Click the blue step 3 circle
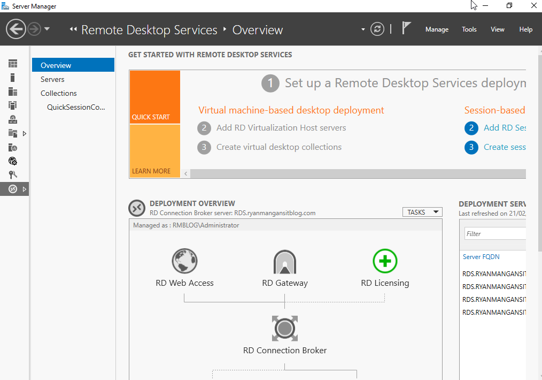This screenshot has width=542, height=380. tap(471, 147)
